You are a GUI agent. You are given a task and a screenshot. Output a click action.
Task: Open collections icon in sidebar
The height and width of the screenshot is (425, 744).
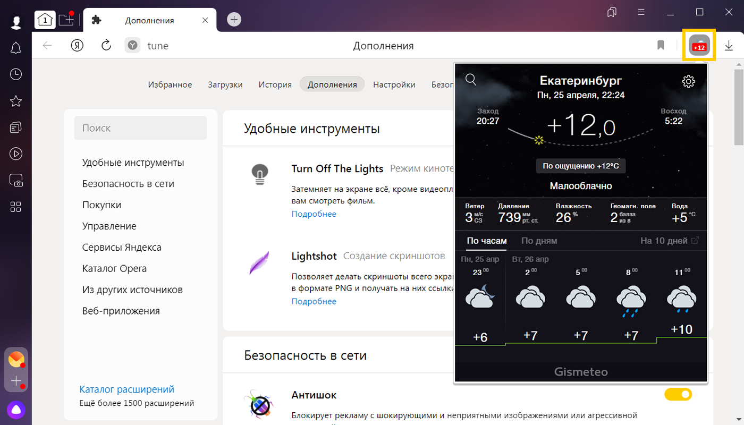(16, 127)
